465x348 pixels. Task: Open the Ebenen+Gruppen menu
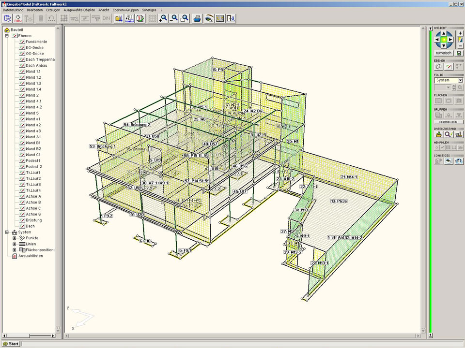(x=125, y=10)
